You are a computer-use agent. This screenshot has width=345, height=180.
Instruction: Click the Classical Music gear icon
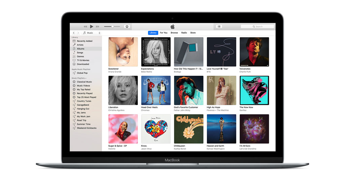(74, 82)
